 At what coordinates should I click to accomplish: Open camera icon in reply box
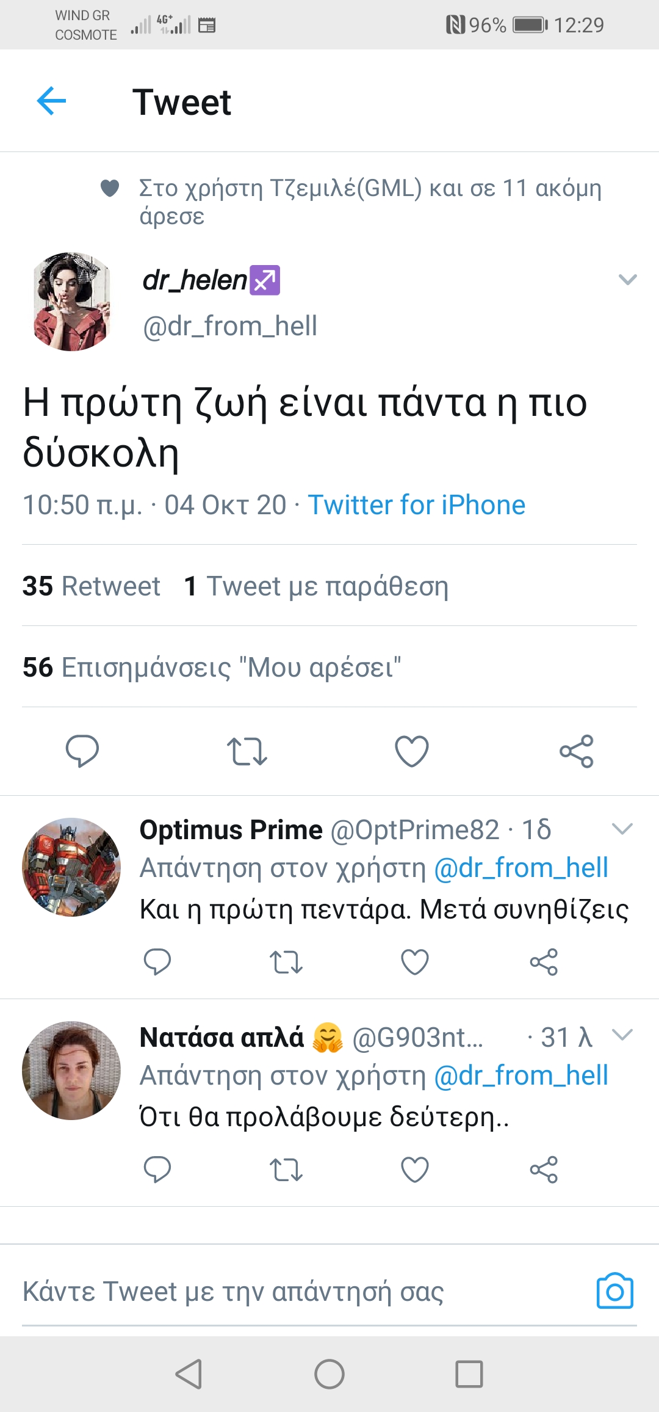point(614,1291)
